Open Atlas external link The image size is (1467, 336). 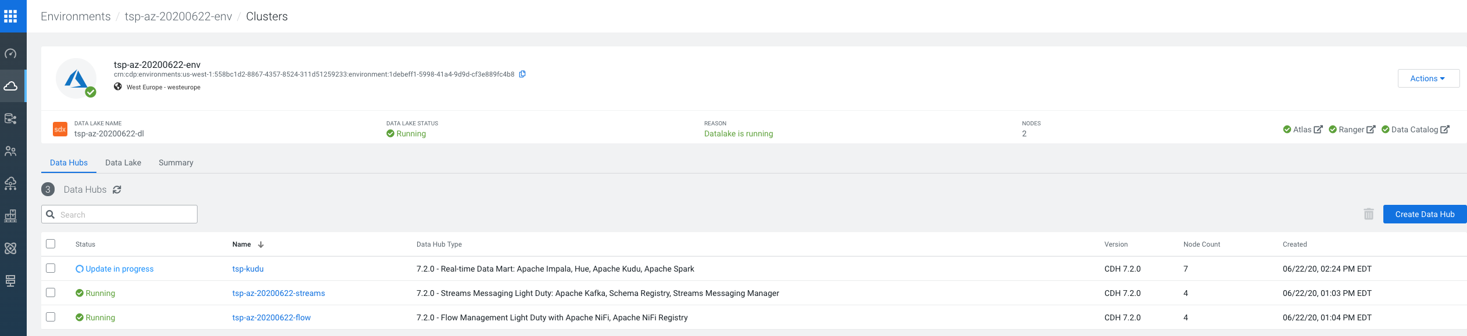[x=1303, y=129]
